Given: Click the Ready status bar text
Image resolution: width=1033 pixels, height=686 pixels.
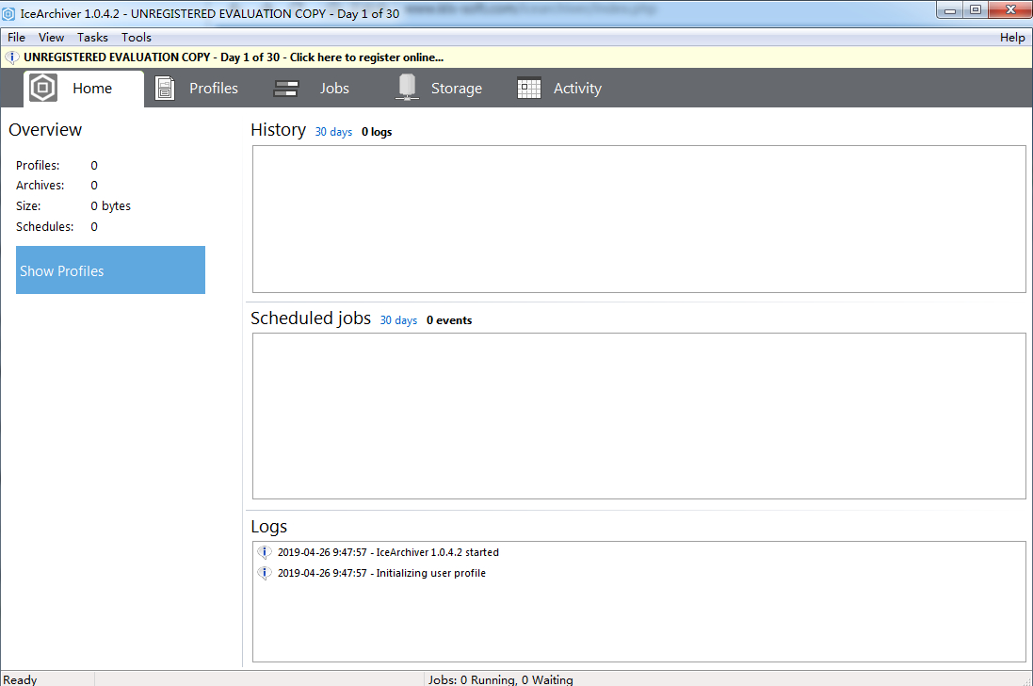Looking at the screenshot, I should pyautogui.click(x=20, y=679).
